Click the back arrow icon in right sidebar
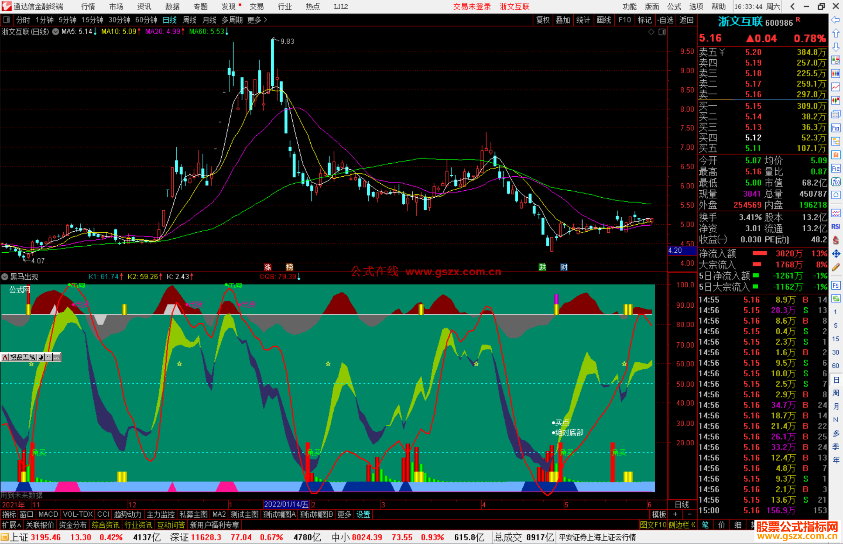The height and width of the screenshot is (544, 843). coord(836,20)
